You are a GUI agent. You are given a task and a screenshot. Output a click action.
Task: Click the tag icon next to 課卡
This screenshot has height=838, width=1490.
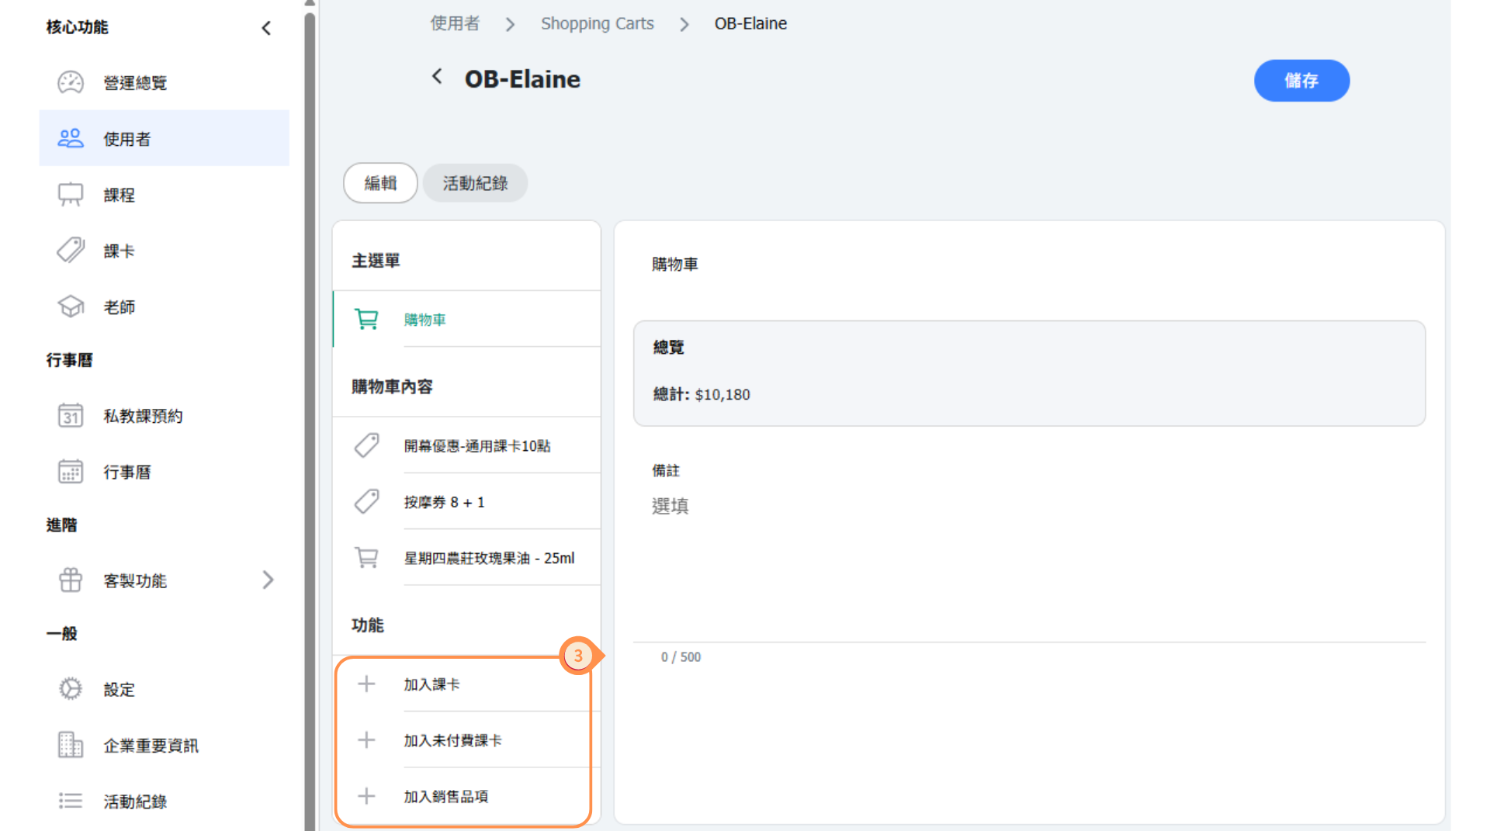pos(71,251)
